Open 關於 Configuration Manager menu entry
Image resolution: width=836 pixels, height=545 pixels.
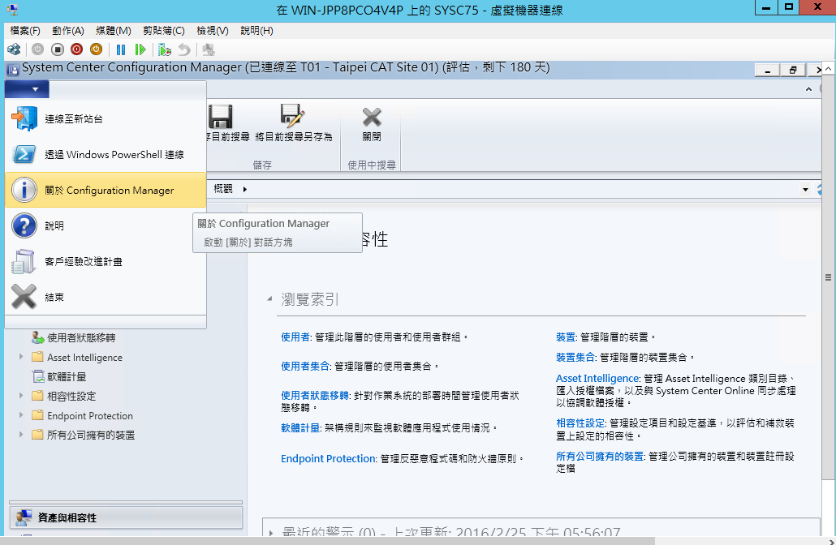[106, 191]
